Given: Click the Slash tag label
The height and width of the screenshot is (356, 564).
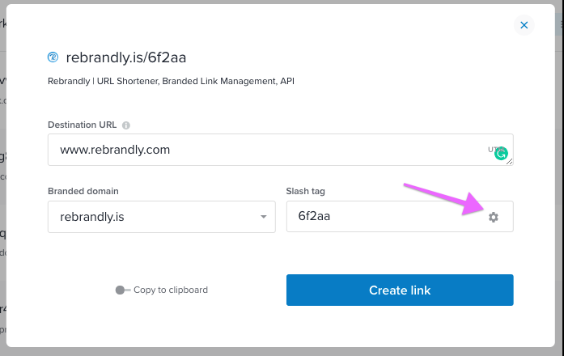Looking at the screenshot, I should [x=305, y=191].
